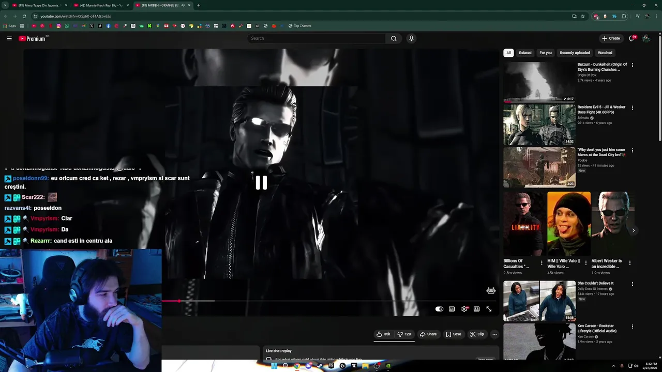Open Chrome extensions puzzle icon

624,16
